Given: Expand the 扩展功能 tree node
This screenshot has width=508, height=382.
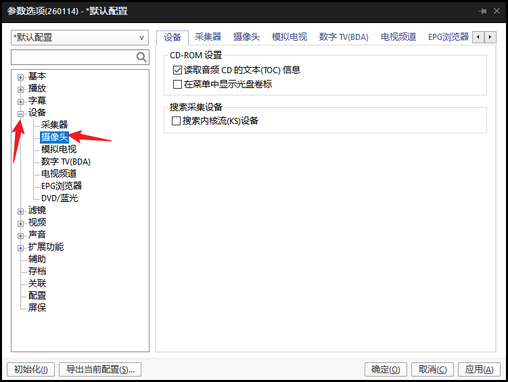Looking at the screenshot, I should coord(20,247).
